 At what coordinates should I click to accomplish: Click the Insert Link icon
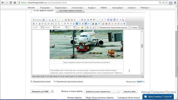point(93,24)
